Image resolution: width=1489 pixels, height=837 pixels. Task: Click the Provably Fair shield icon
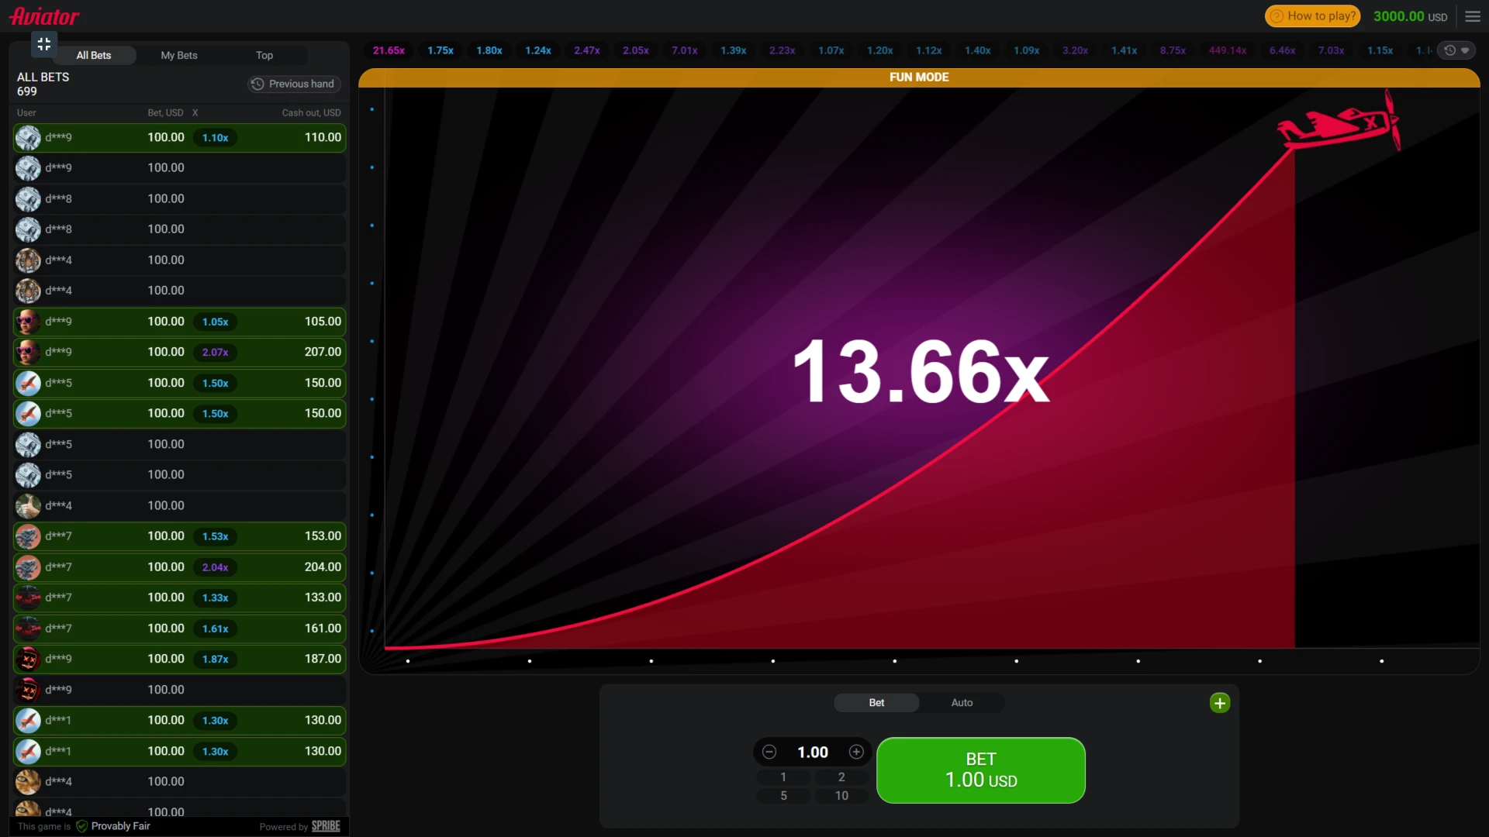click(82, 826)
